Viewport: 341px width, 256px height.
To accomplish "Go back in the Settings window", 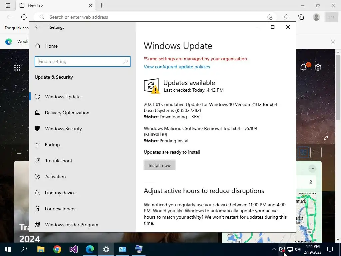I will coord(37,27).
